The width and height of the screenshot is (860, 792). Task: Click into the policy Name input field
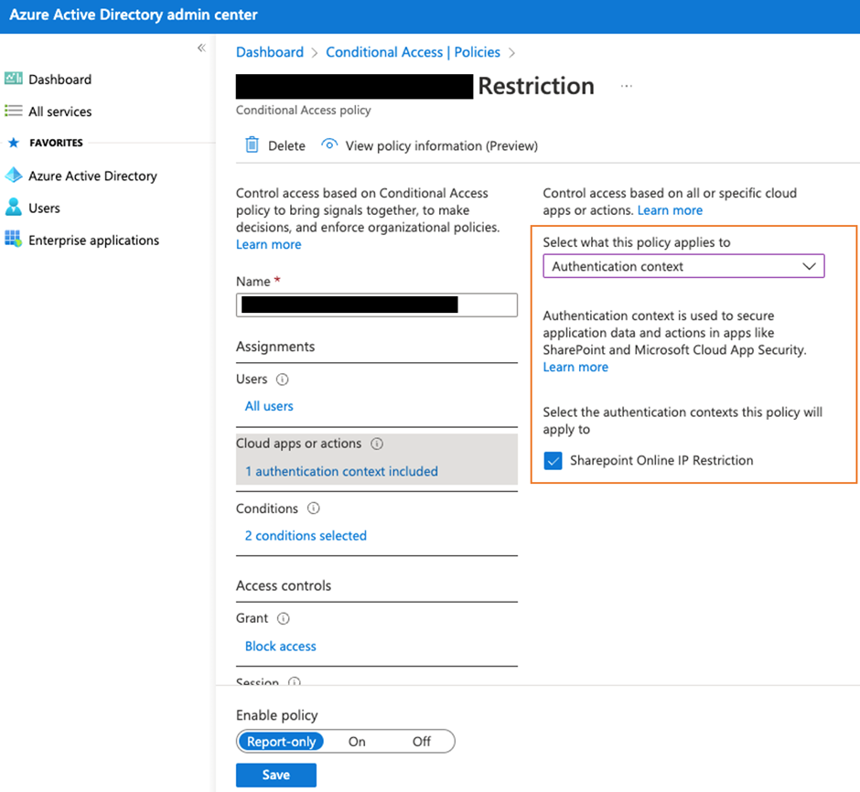pos(376,305)
